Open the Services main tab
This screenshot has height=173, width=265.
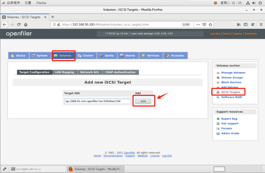[x=151, y=55]
